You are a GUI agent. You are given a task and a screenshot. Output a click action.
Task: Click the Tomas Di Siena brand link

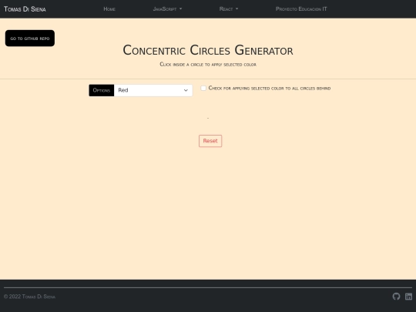tap(25, 9)
